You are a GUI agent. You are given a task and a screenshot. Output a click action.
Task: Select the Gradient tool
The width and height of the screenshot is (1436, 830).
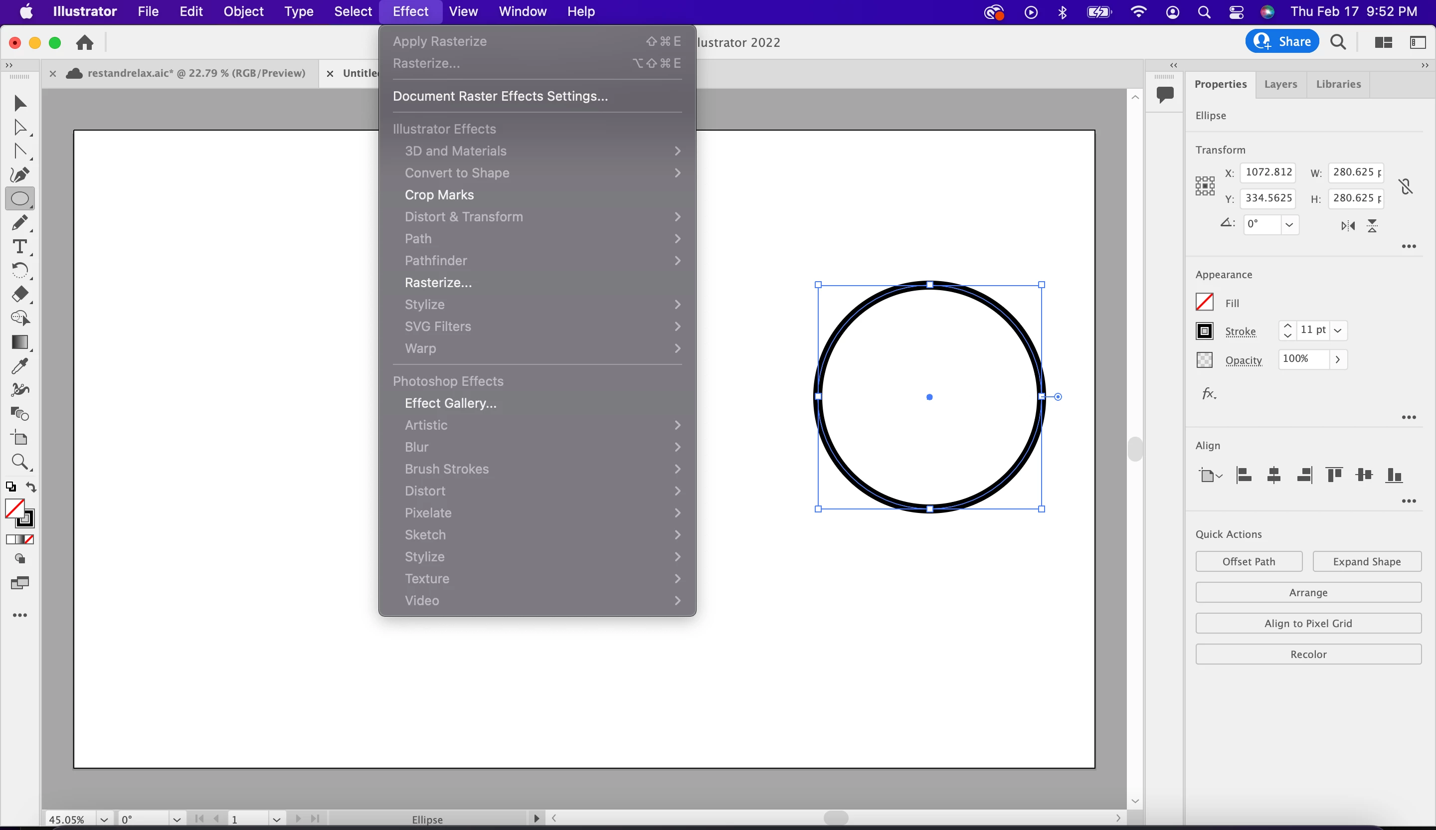coord(19,342)
